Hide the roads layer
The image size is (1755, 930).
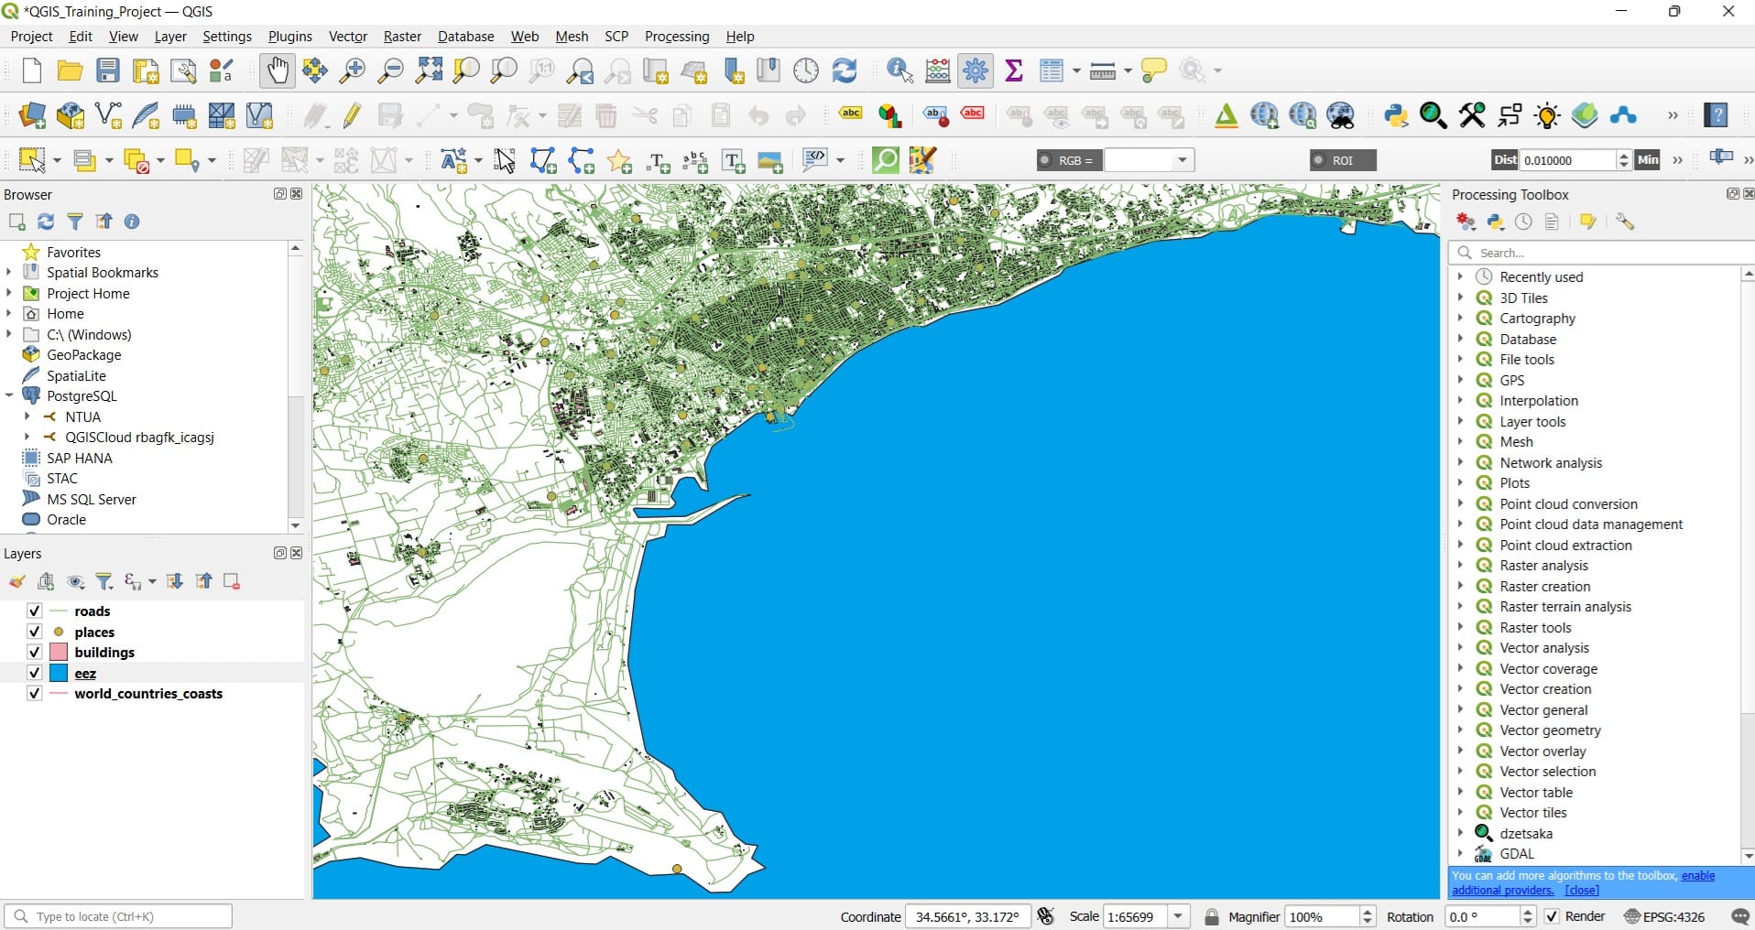tap(34, 611)
